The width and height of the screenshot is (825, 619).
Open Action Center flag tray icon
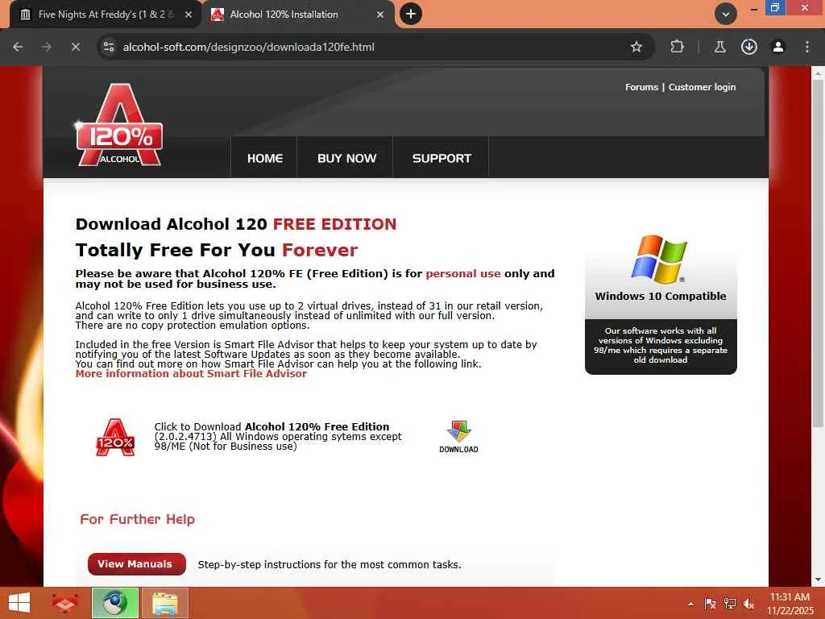pyautogui.click(x=710, y=604)
